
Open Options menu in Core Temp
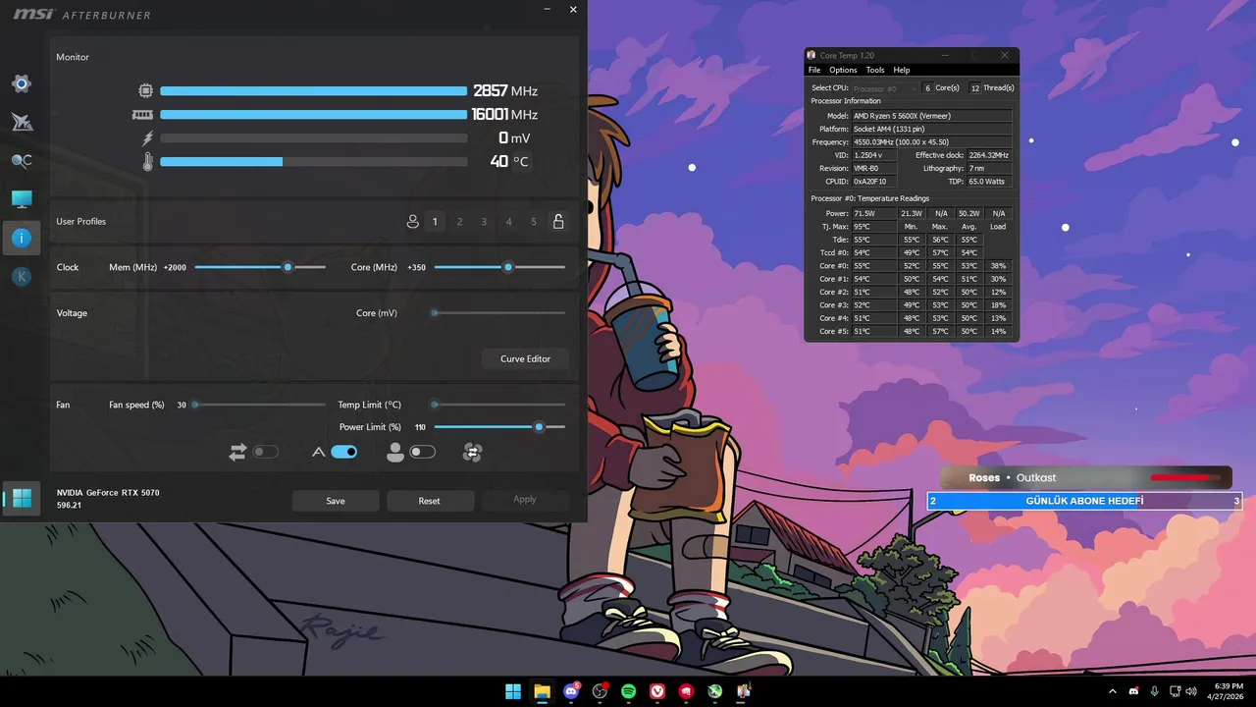pos(843,70)
